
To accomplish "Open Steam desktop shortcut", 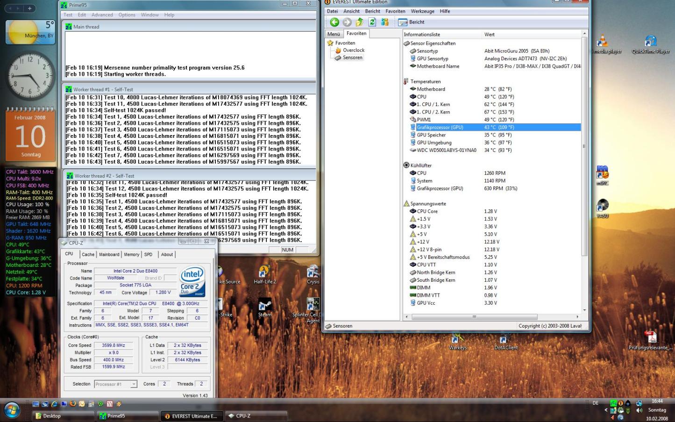I will [264, 308].
